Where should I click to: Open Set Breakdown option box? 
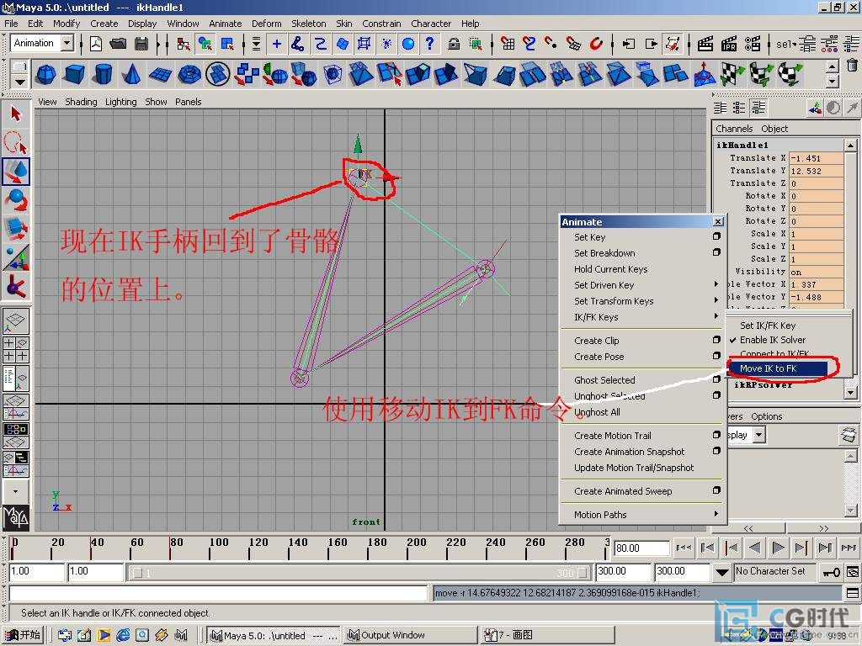(716, 252)
